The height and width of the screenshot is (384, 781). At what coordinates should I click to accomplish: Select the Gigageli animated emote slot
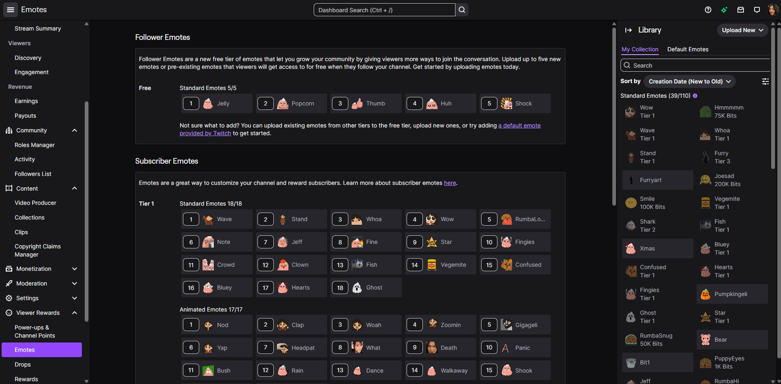515,325
